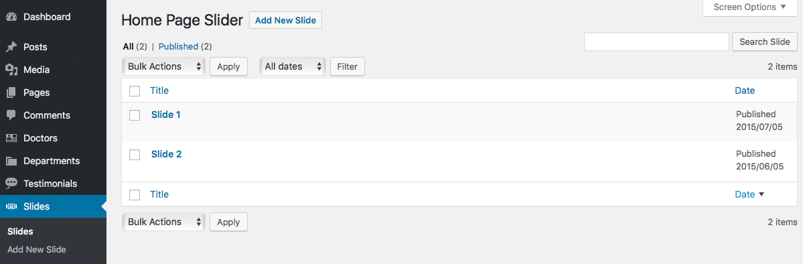Image resolution: width=803 pixels, height=264 pixels.
Task: Focus the Search Slide text field
Action: click(x=656, y=42)
